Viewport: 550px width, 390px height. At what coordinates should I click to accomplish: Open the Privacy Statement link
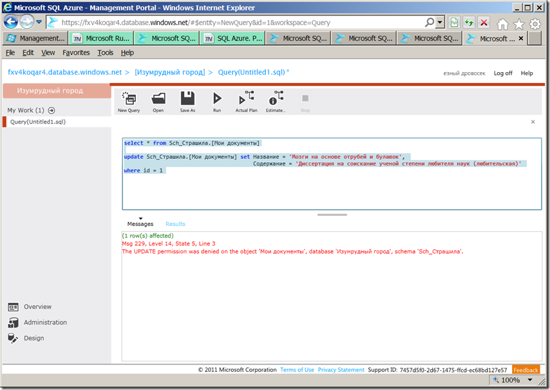pyautogui.click(x=341, y=369)
